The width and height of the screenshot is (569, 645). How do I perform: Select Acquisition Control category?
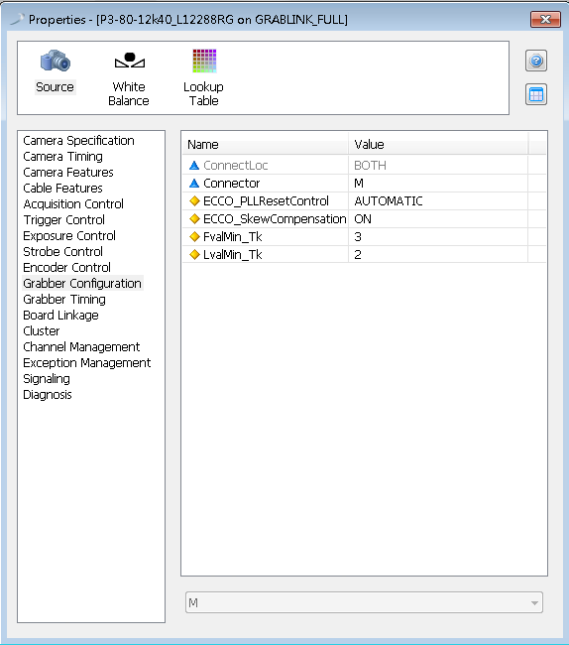[x=73, y=204]
